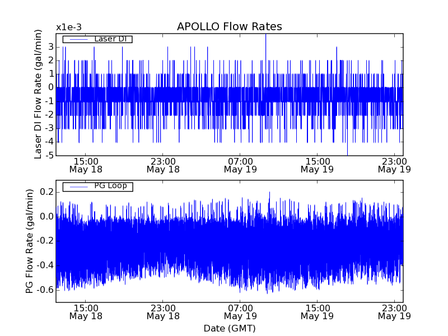Click top plot's 15:00 May 18 tick label
The height and width of the screenshot is (336, 448).
coord(85,165)
